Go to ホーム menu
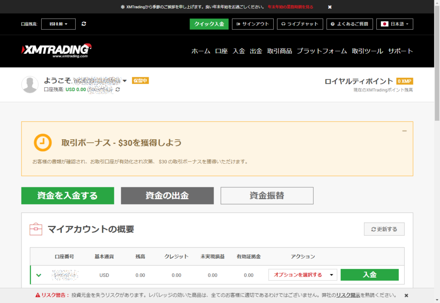 pos(201,51)
